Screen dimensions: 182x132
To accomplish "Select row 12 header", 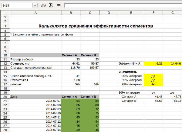I will [5, 63].
